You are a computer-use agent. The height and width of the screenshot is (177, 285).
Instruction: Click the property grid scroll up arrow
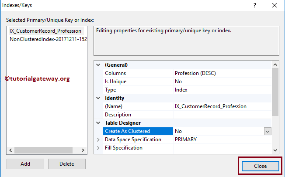pyautogui.click(x=275, y=65)
